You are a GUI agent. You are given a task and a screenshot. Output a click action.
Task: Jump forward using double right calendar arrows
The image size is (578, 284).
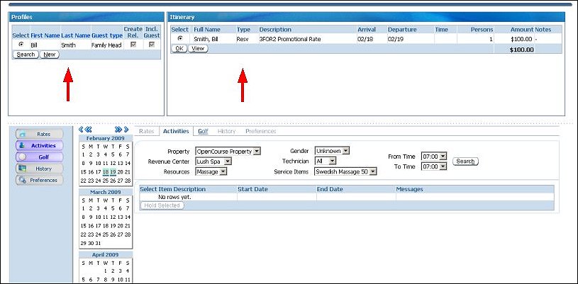(x=118, y=130)
